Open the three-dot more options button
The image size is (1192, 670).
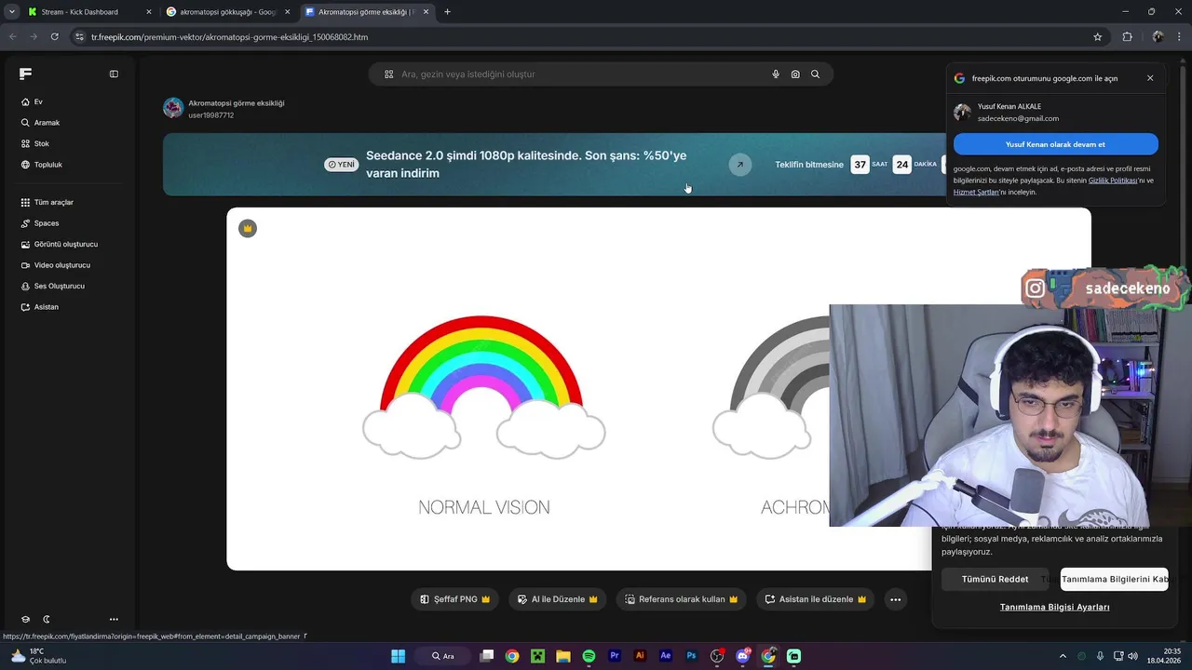[x=895, y=599]
